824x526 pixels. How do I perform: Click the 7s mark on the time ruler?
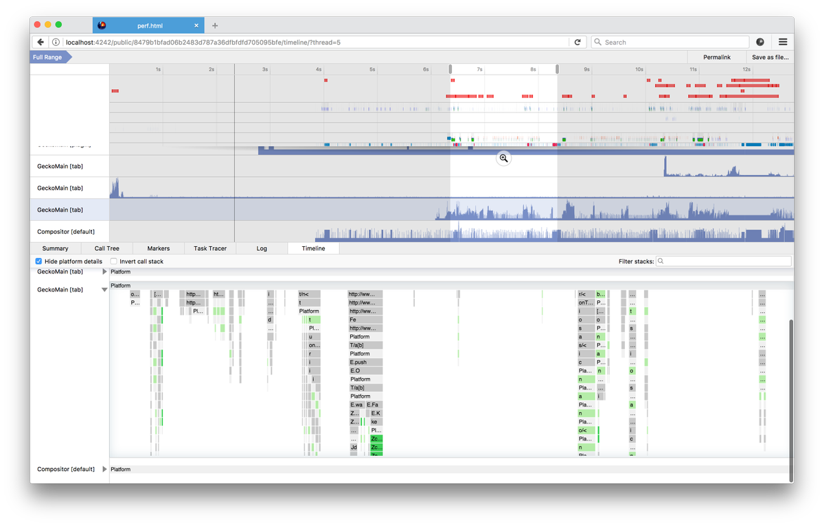pos(480,69)
